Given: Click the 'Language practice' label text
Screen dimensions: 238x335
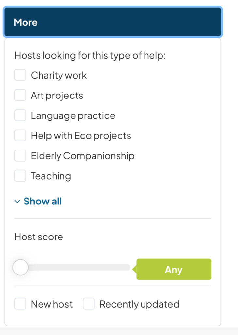Looking at the screenshot, I should 73,115.
